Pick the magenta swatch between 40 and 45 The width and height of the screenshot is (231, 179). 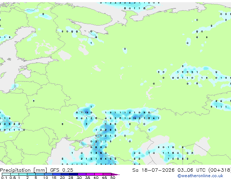98,174
